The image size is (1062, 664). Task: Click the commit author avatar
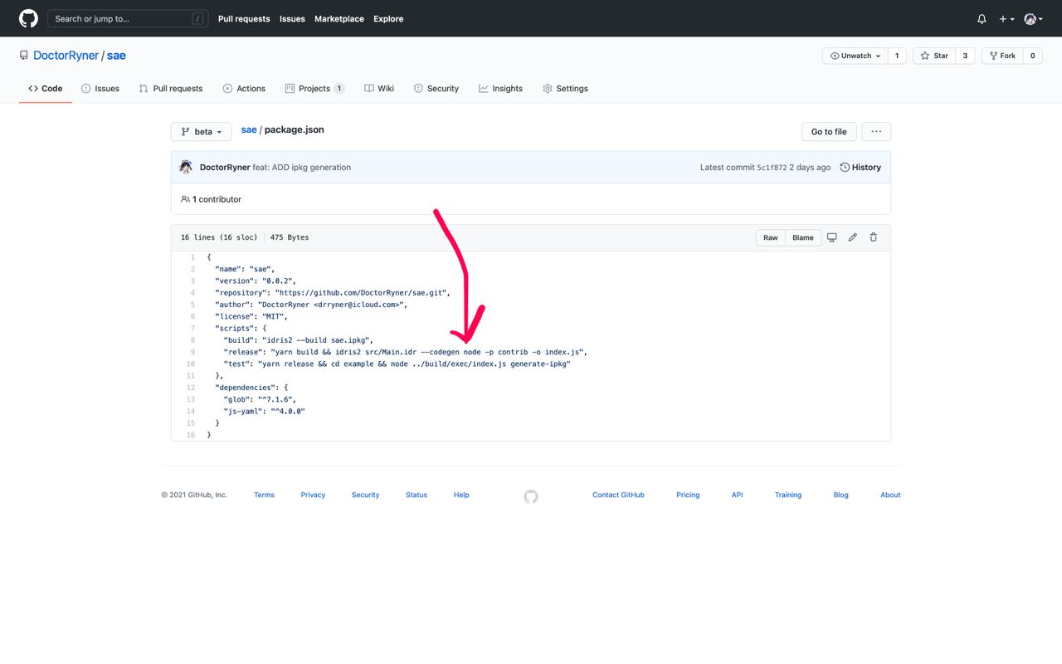pyautogui.click(x=187, y=167)
